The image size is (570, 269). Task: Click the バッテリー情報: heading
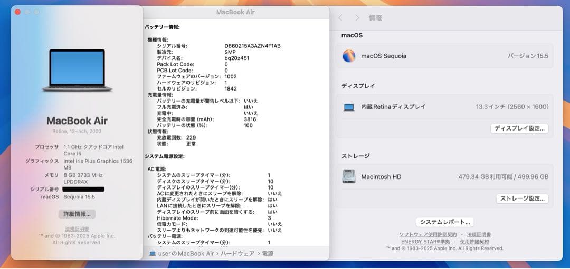click(162, 27)
